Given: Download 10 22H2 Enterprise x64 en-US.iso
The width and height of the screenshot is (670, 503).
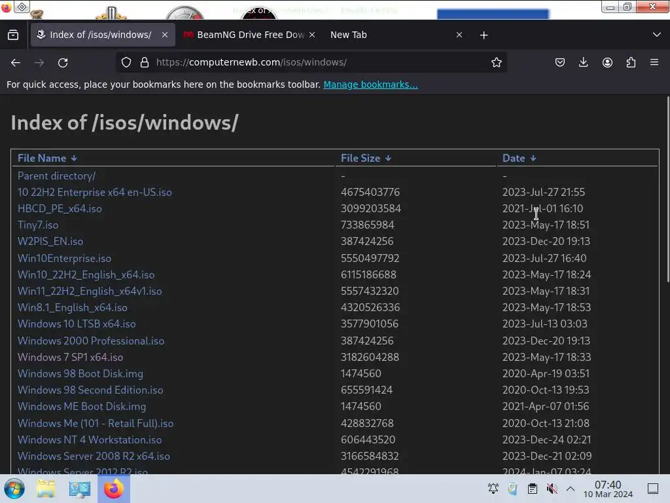Looking at the screenshot, I should pos(94,193).
